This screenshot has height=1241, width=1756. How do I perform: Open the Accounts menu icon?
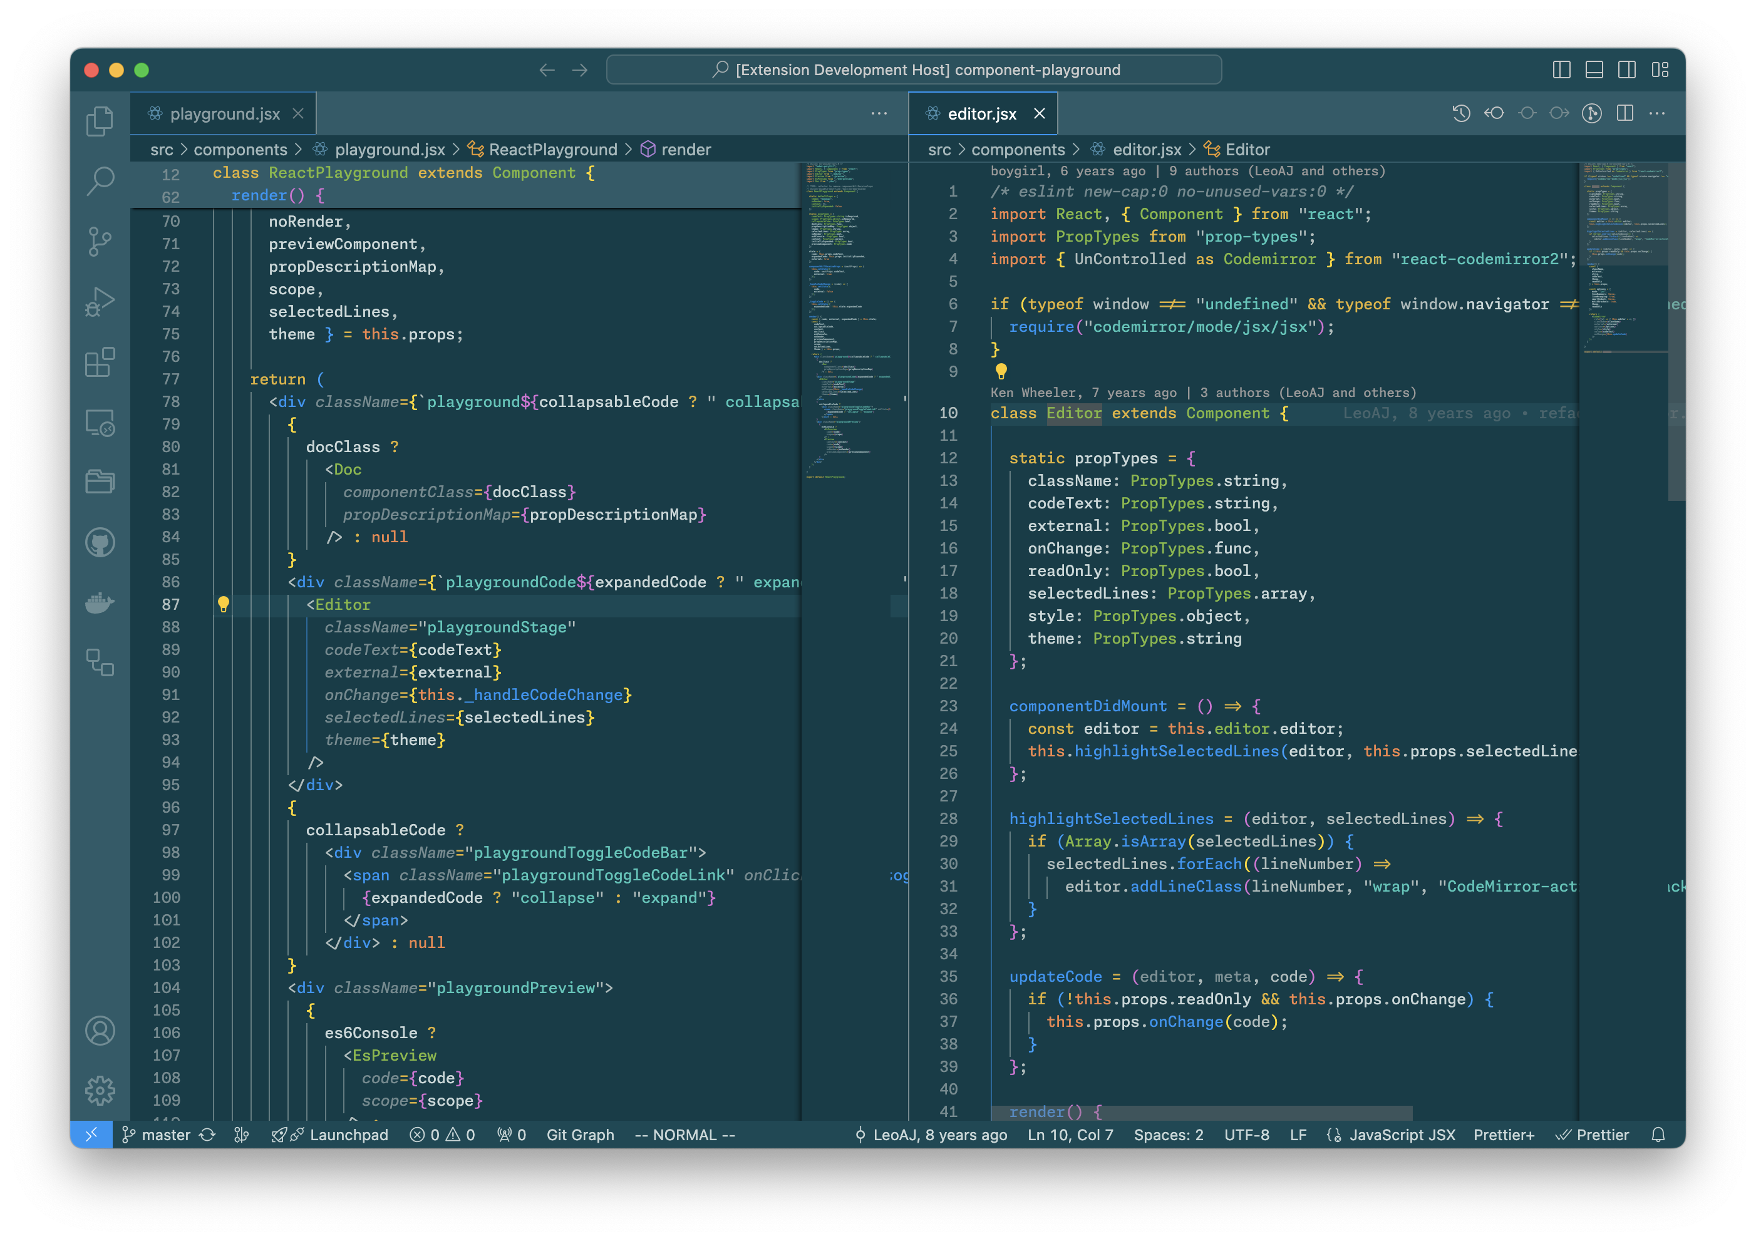[100, 1031]
